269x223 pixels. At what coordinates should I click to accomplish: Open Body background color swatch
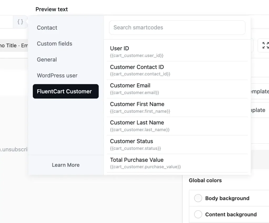tap(198, 198)
